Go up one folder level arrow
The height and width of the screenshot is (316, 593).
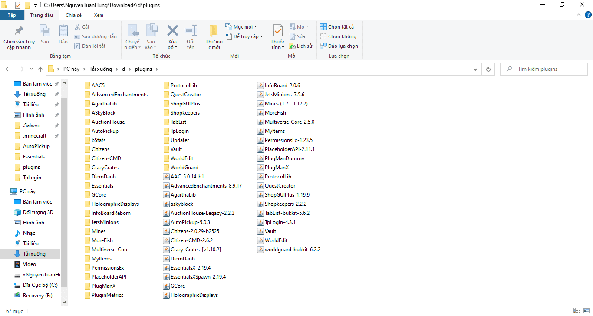40,69
